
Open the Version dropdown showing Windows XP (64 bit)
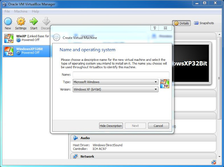(115, 89)
